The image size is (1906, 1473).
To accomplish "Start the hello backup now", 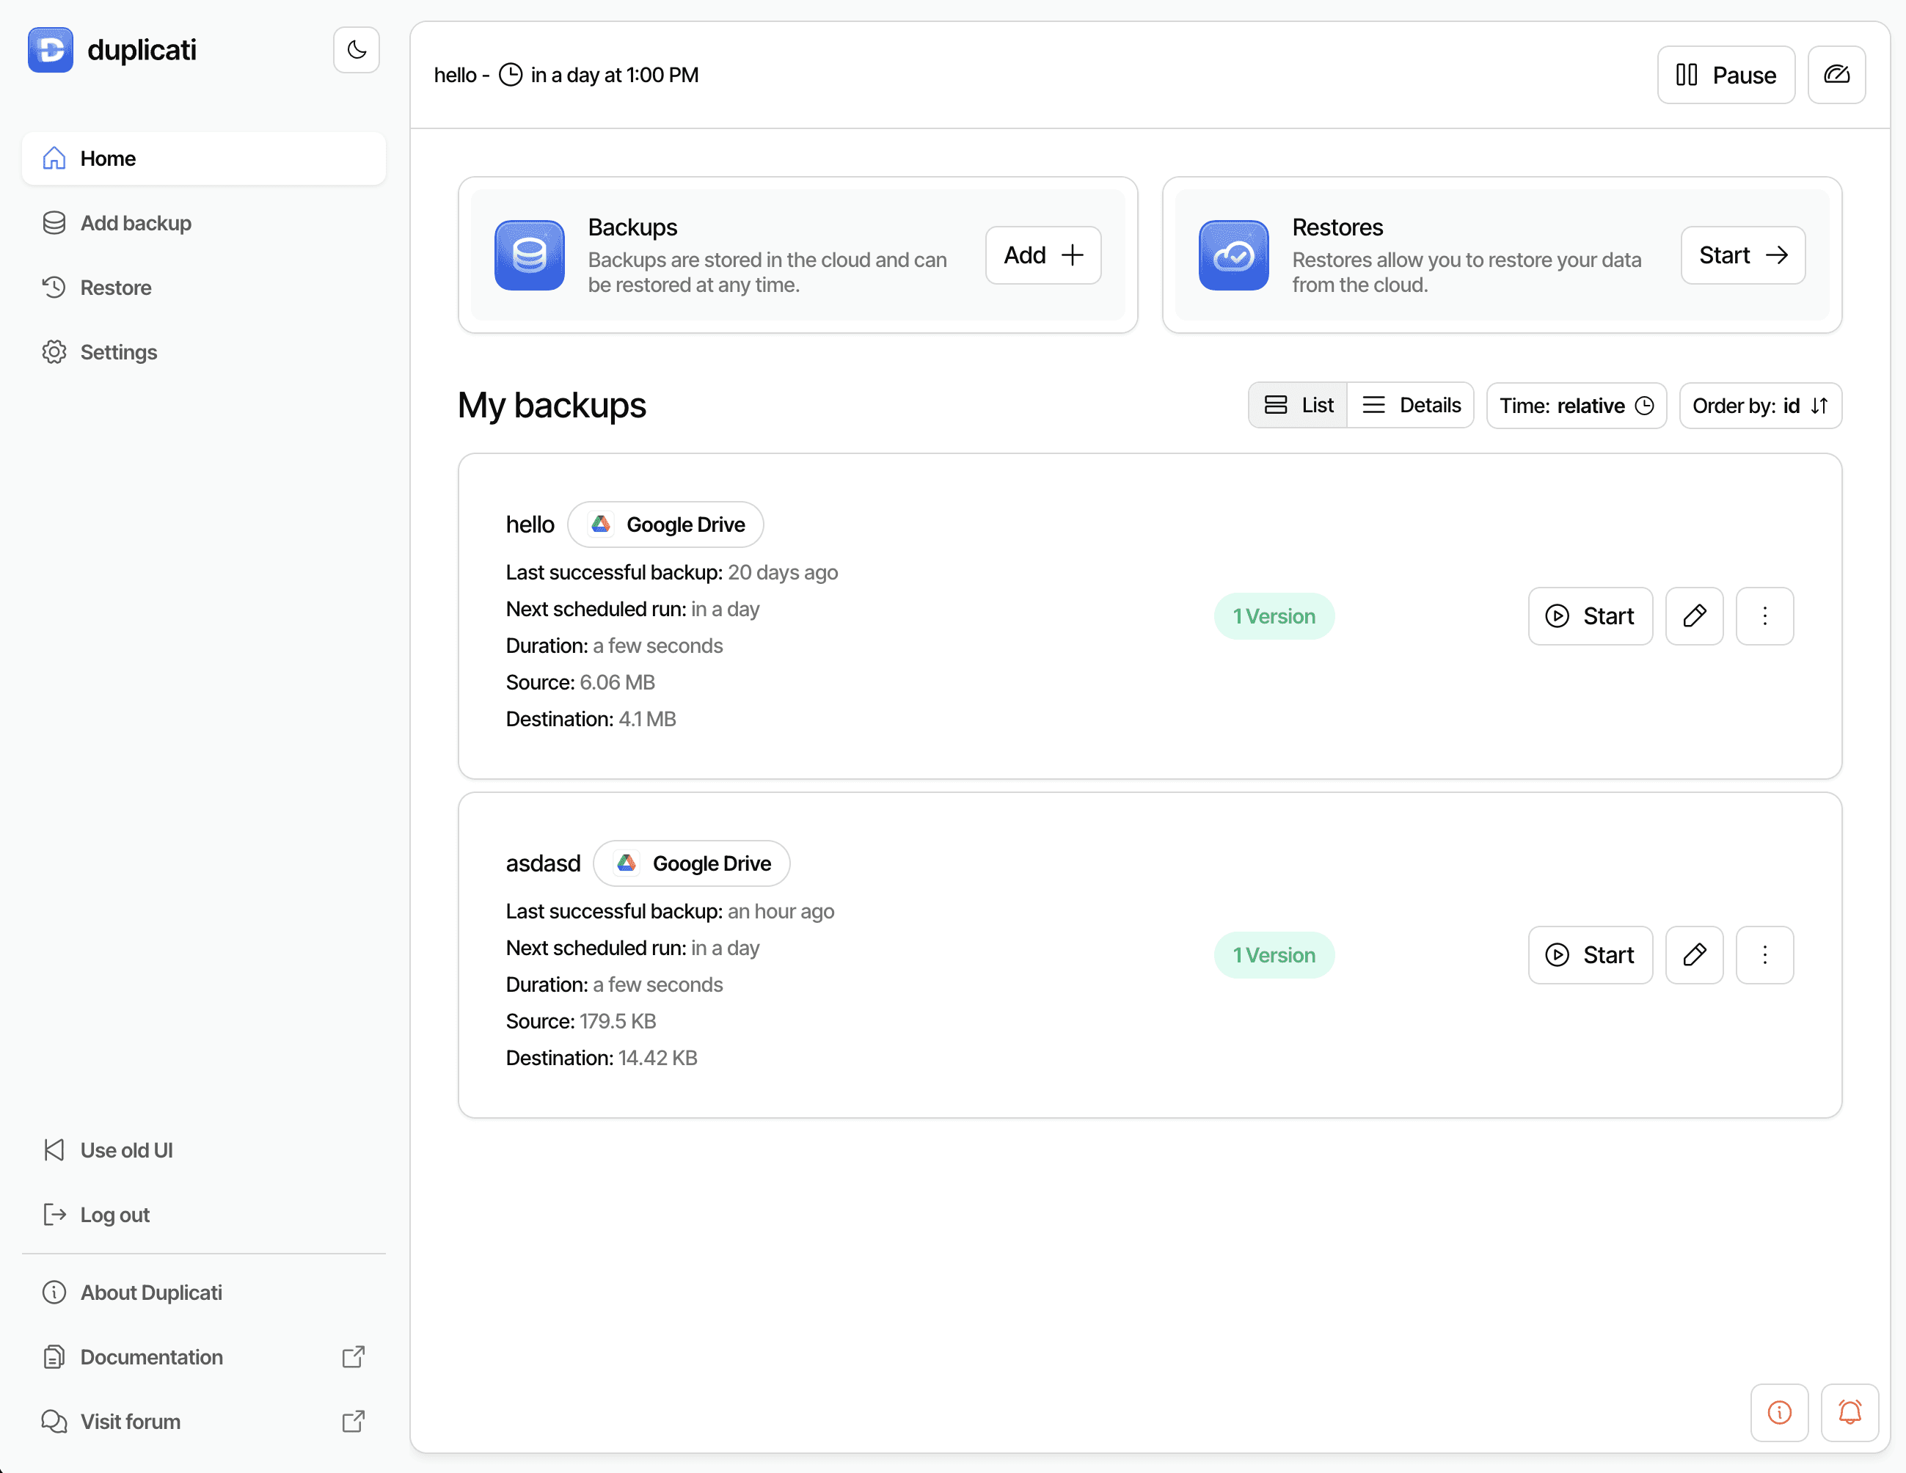I will pos(1590,616).
